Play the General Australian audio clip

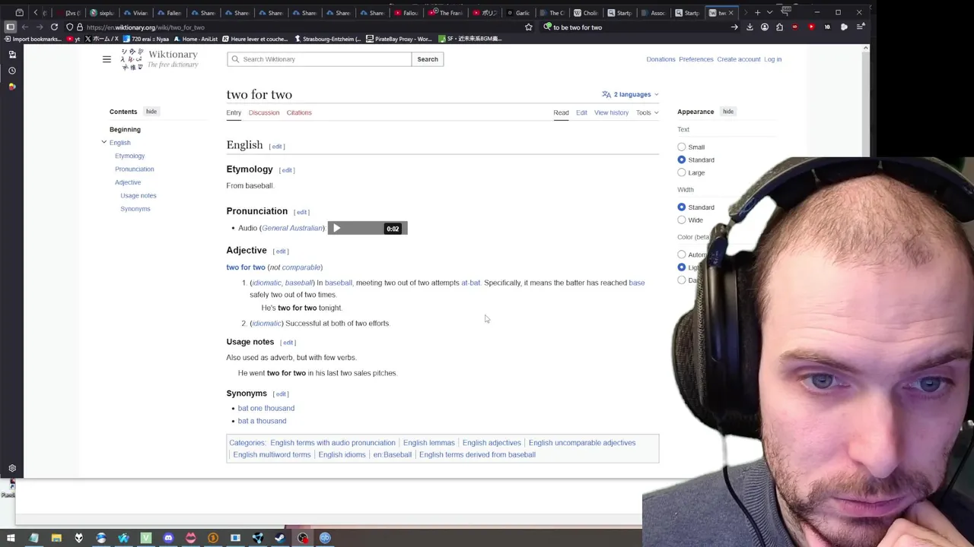[336, 228]
